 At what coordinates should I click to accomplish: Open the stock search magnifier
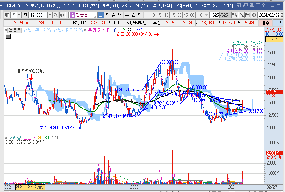tap(56, 15)
